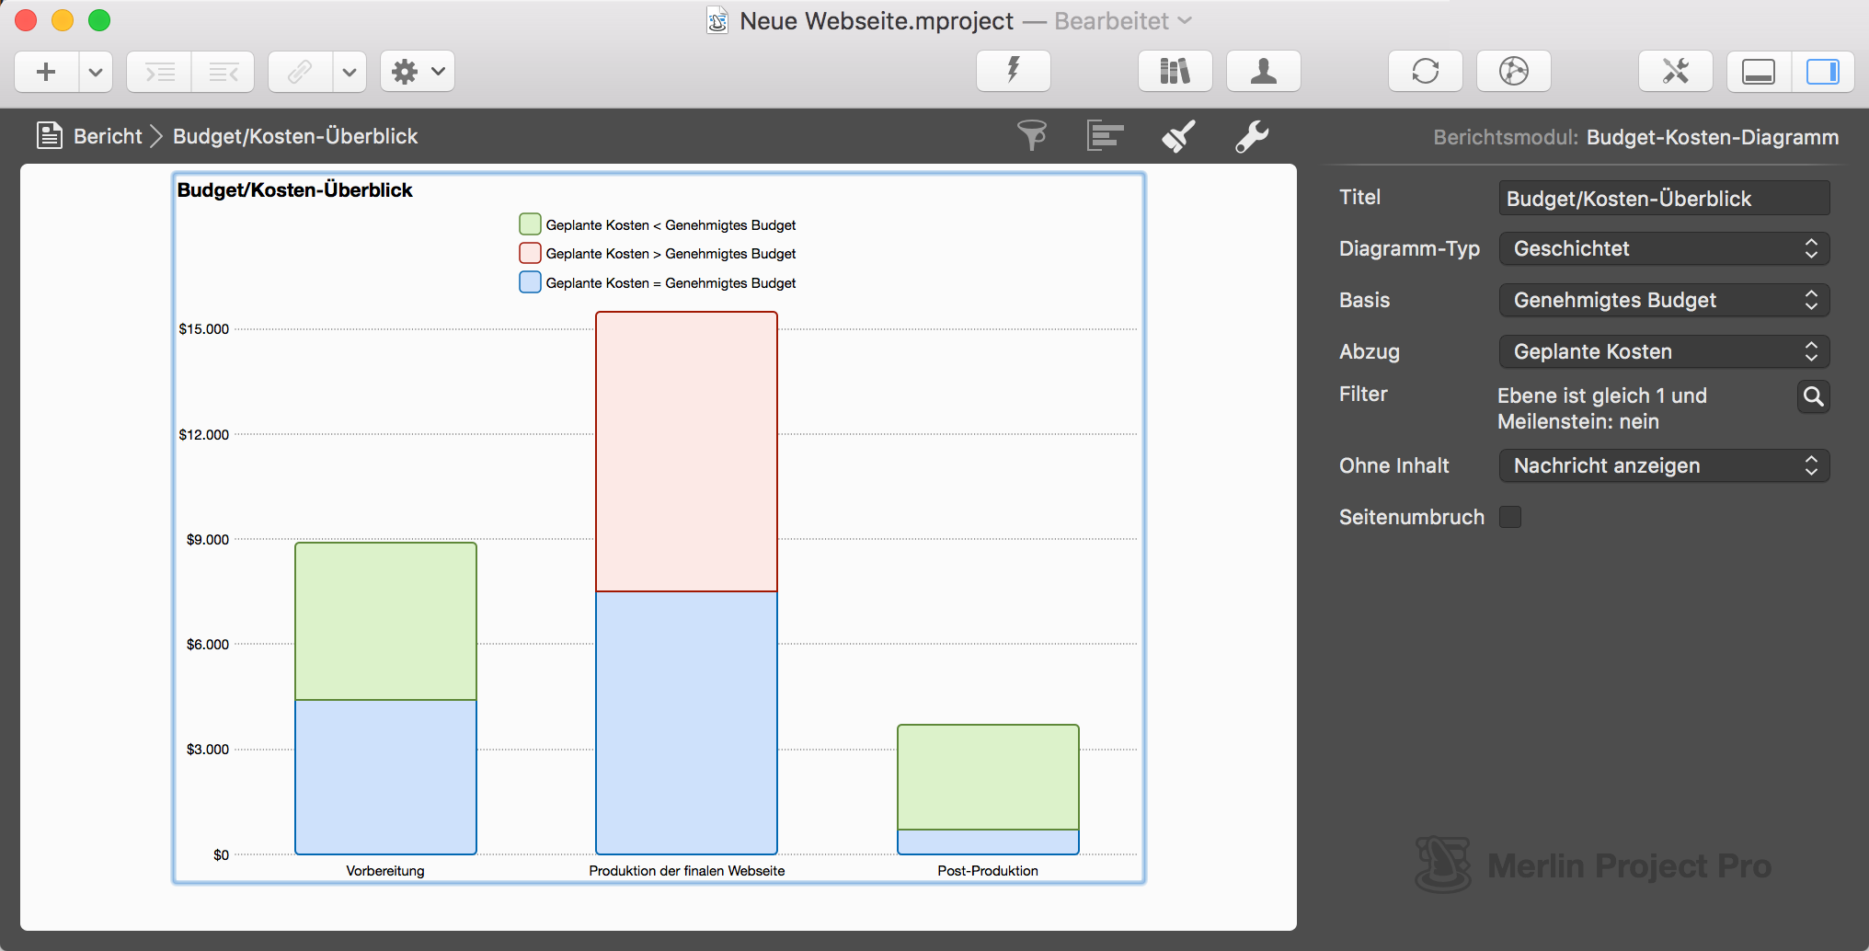This screenshot has height=951, width=1869.
Task: Click the paintbrush style icon
Action: [1178, 136]
